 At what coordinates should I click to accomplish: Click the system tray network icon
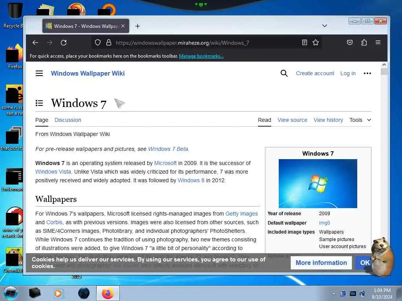pyautogui.click(x=353, y=294)
